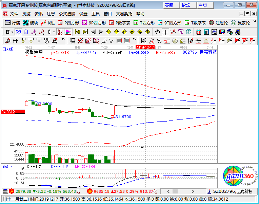Open P数字表 tool
The height and width of the screenshot is (204, 259).
pos(120,23)
